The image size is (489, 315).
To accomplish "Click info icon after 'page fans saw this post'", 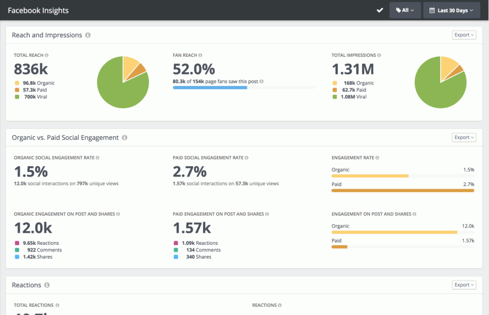I will tap(261, 81).
